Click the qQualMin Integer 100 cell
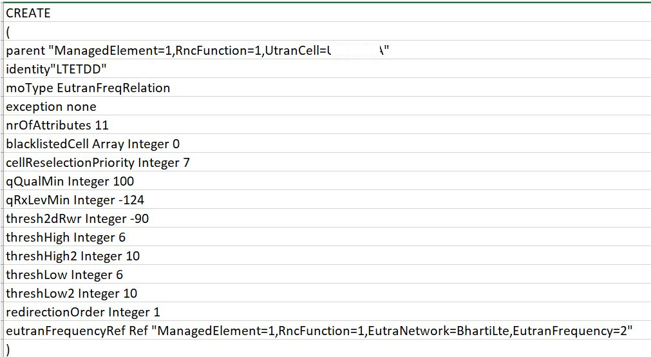Viewport: 651px width, 357px height. pos(327,181)
